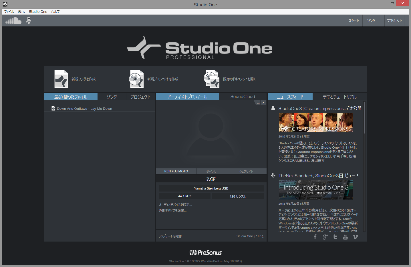Click 新規ソングを作成 link

pos(84,79)
